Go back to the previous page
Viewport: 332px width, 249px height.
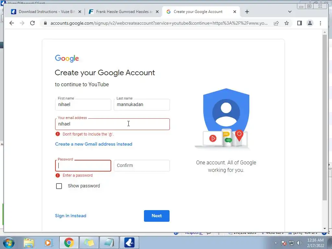click(x=12, y=23)
